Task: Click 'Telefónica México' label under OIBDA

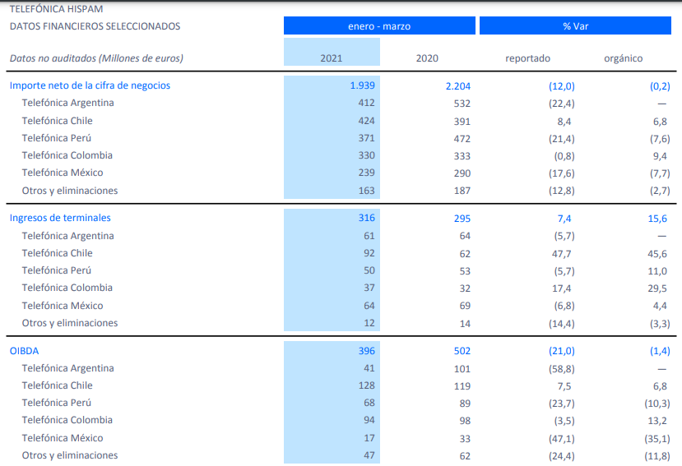Action: (63, 438)
